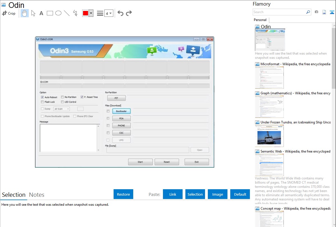Click the Microformat snapshot title icon
The height and width of the screenshot is (227, 336).
pyautogui.click(x=257, y=64)
